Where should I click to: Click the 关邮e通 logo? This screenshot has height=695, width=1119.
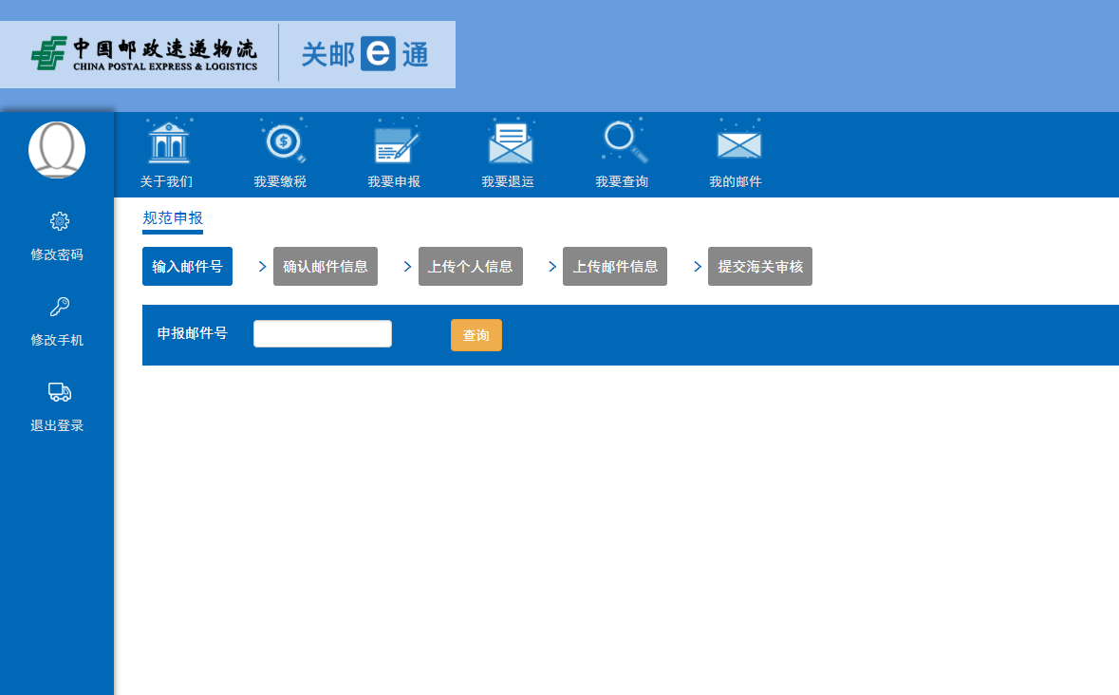click(365, 55)
